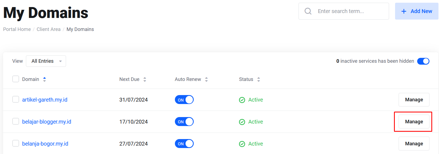Click Active status icon for artikel-gareth.my.id
This screenshot has height=154, width=439.
pyautogui.click(x=242, y=100)
